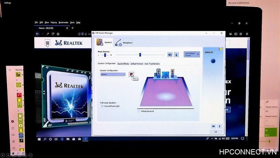Open the View menu in the browser

tap(47, 22)
